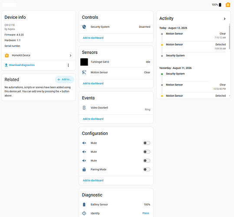
Task: Click the Video Doorbell icon in Events
Action: click(x=84, y=108)
